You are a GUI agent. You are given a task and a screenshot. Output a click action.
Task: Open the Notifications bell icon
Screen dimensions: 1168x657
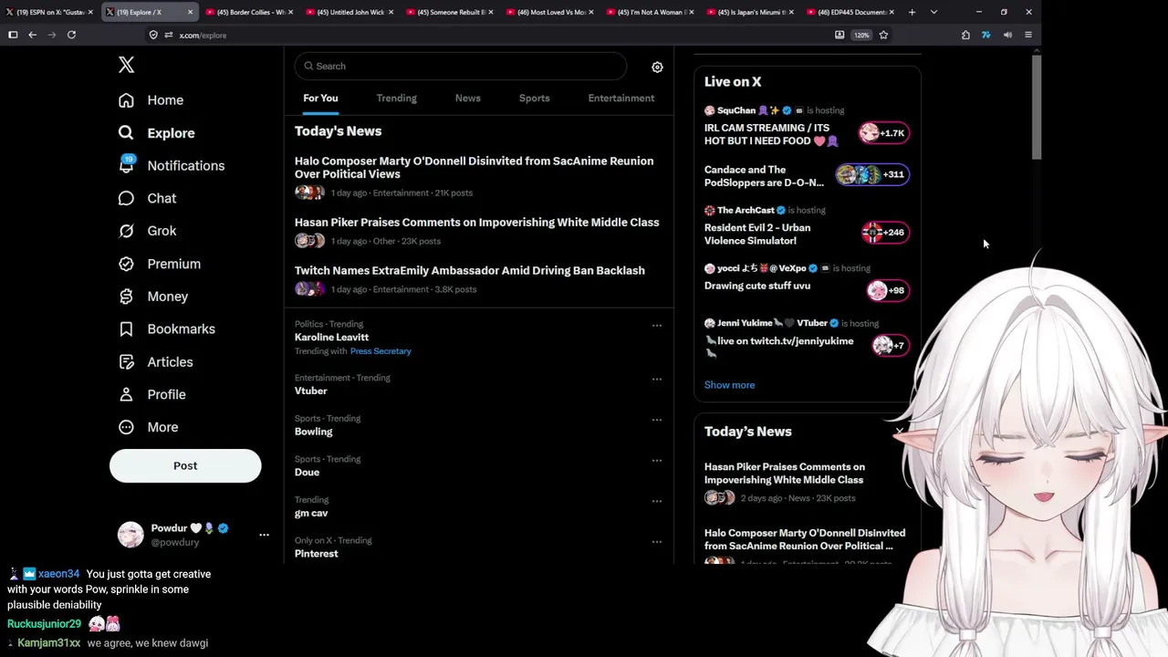(126, 165)
